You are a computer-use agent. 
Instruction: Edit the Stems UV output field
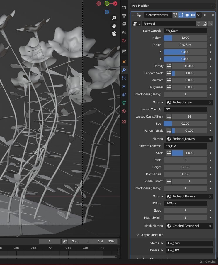[x=190, y=243]
